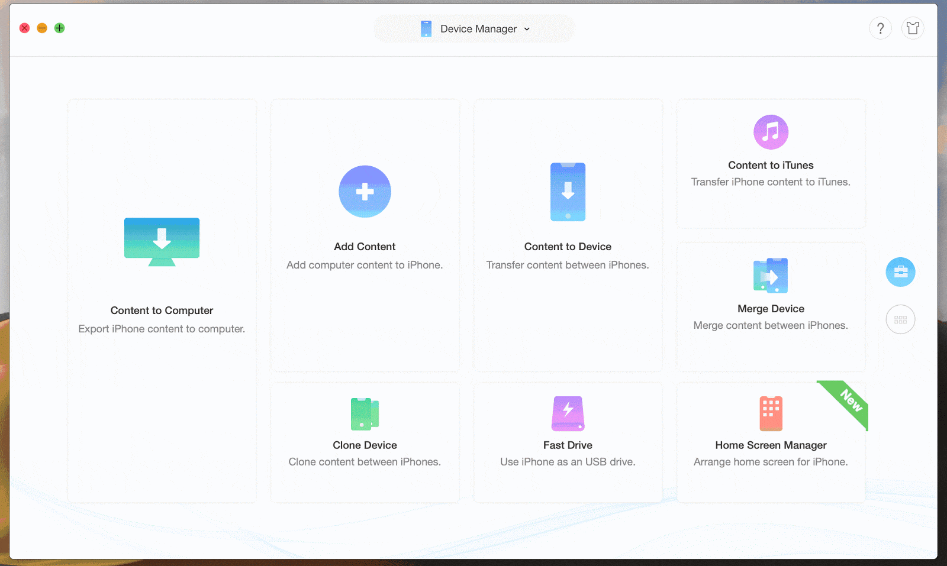947x566 pixels.
Task: Open the shirt skin theme button
Action: [913, 28]
